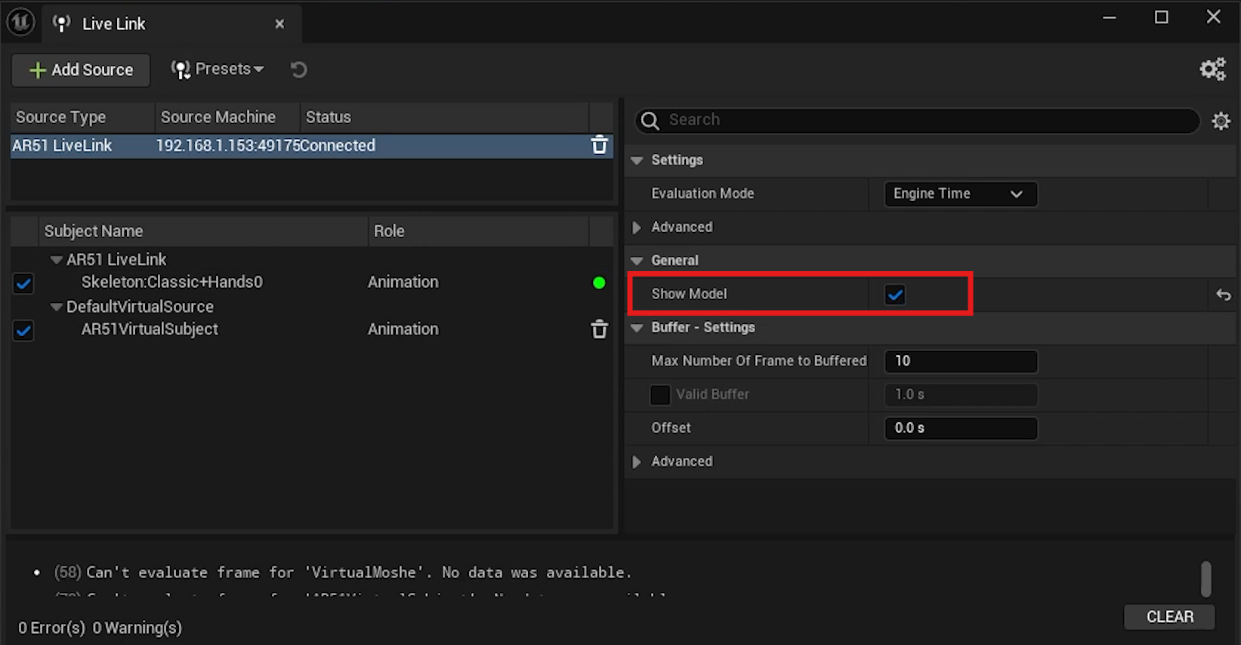Close the Live Link tab
Screen dimensions: 1241x645
pos(279,24)
